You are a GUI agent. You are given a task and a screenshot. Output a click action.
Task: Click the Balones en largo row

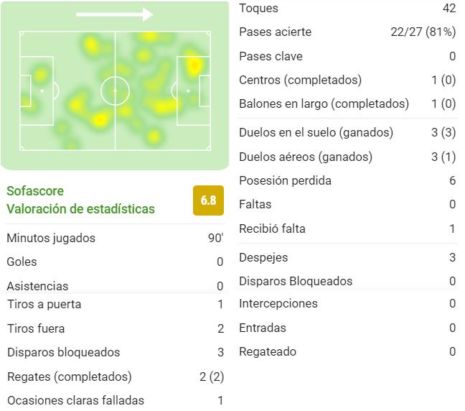[347, 103]
